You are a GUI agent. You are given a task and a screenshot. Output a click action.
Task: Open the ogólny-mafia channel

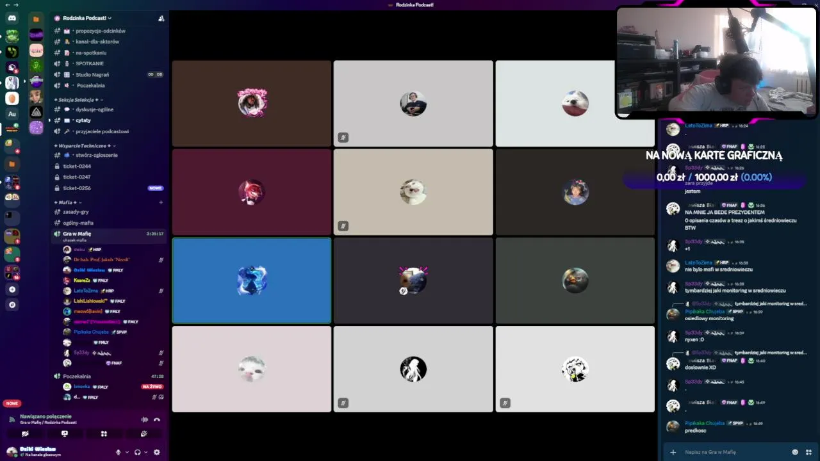point(109,223)
